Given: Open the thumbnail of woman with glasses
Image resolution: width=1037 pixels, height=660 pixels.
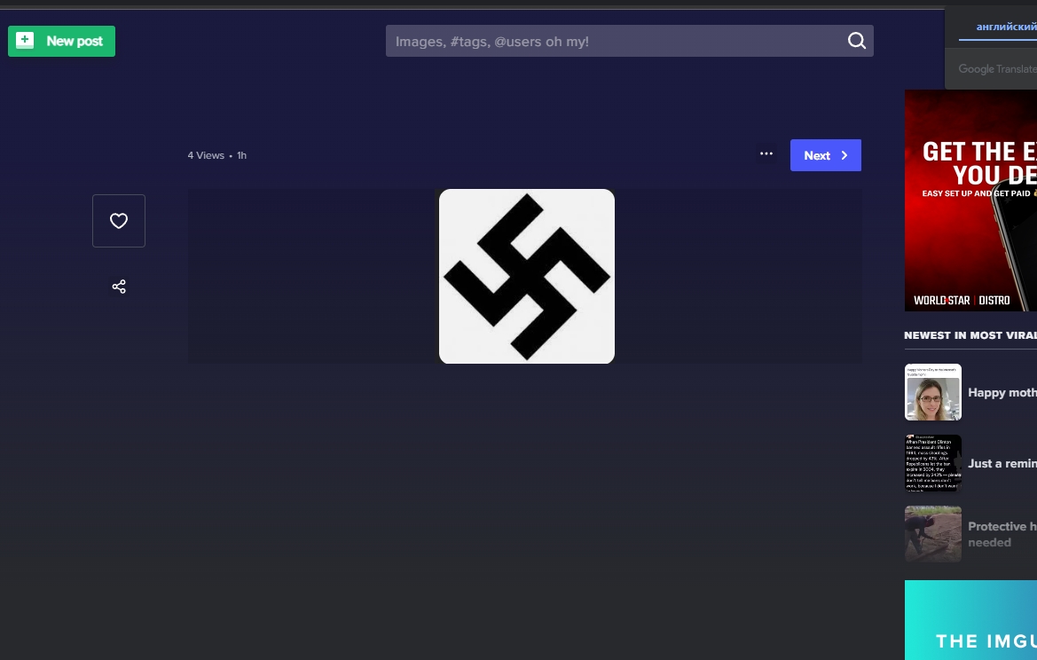Looking at the screenshot, I should [932, 392].
